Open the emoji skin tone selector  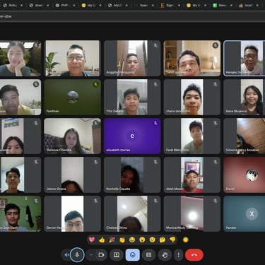coord(186,240)
